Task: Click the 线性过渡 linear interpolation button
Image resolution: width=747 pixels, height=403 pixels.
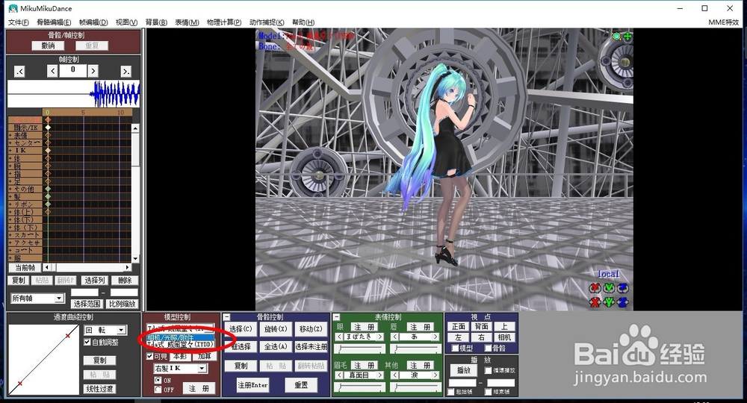Action: point(99,389)
